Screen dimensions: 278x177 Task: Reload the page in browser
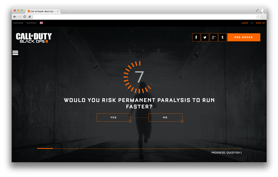click(25, 17)
